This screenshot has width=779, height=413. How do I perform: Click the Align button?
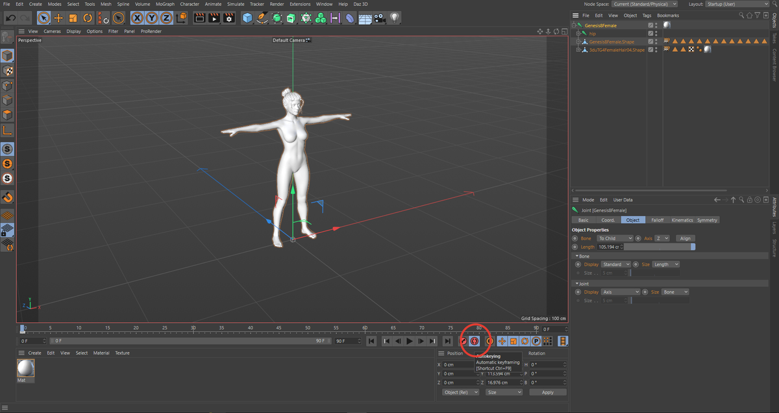685,238
